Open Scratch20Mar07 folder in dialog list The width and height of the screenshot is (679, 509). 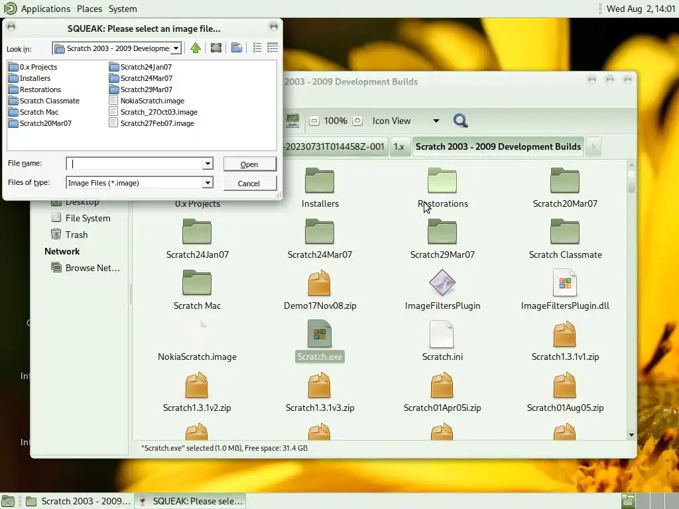(40, 123)
